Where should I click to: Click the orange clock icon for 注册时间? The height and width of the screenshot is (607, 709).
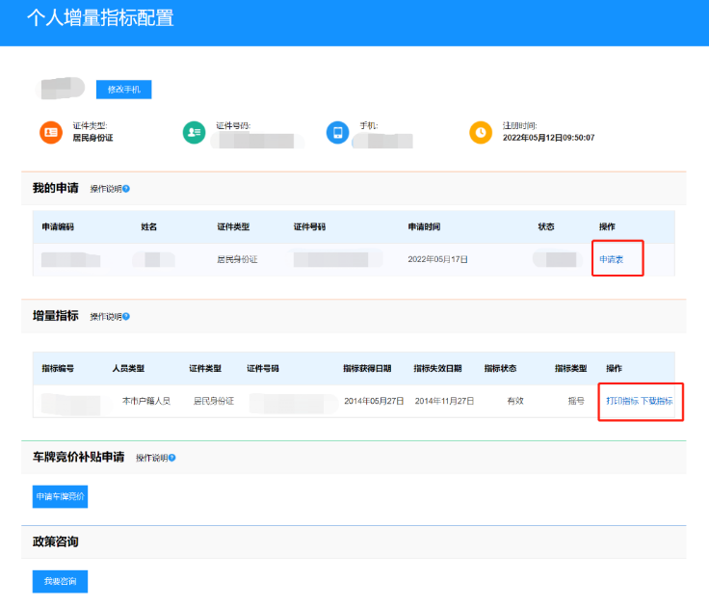(x=481, y=132)
